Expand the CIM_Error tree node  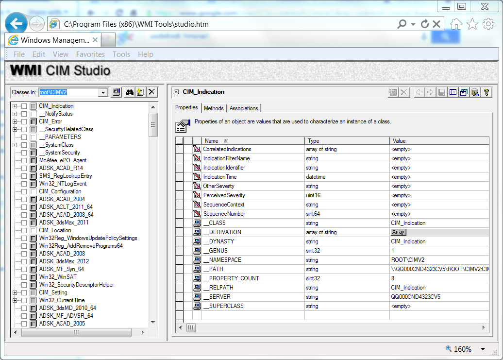pos(15,121)
